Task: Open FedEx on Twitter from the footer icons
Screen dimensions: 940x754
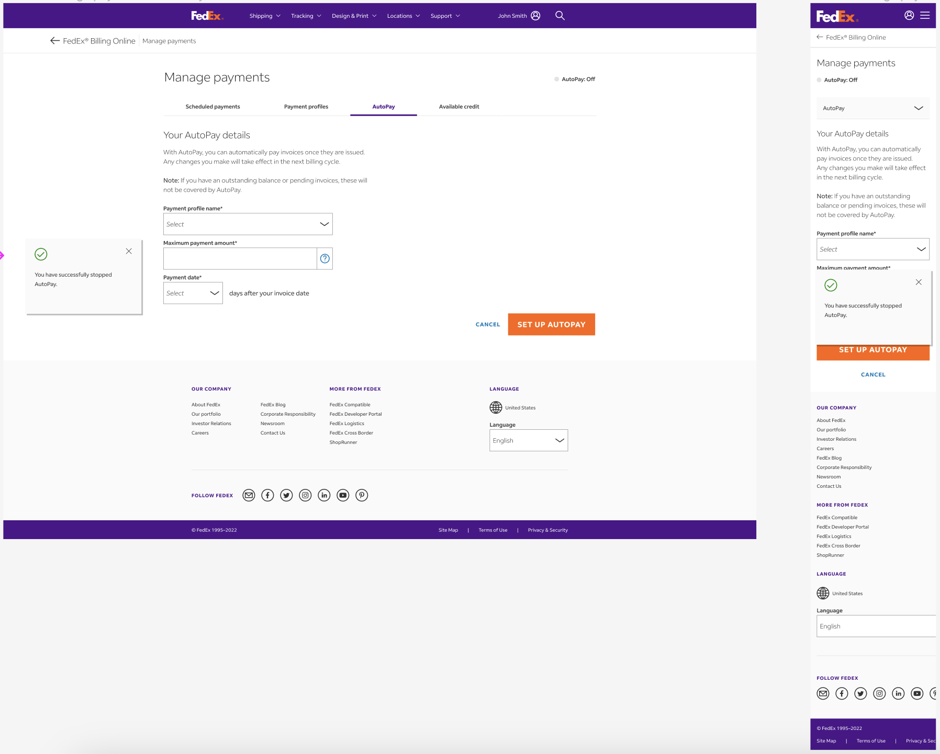Action: pos(286,495)
